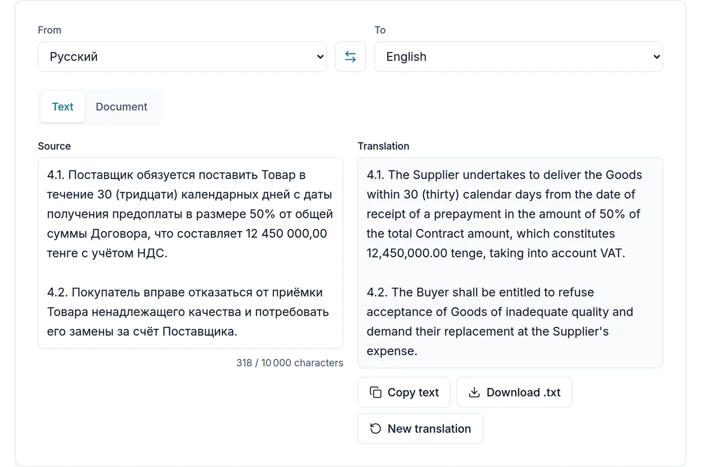Download the translation as .txt
The height and width of the screenshot is (467, 701).
click(x=514, y=392)
